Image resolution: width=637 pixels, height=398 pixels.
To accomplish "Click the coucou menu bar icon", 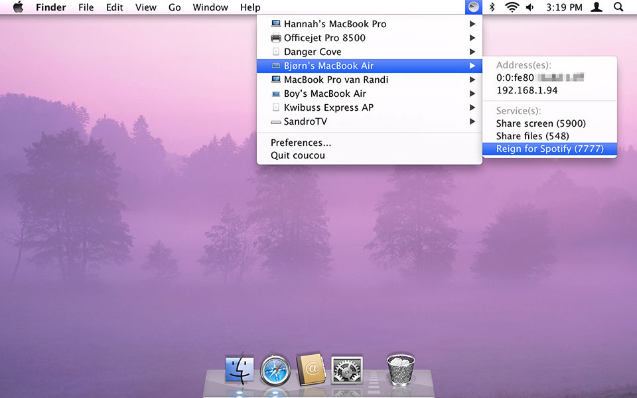I will pyautogui.click(x=473, y=7).
